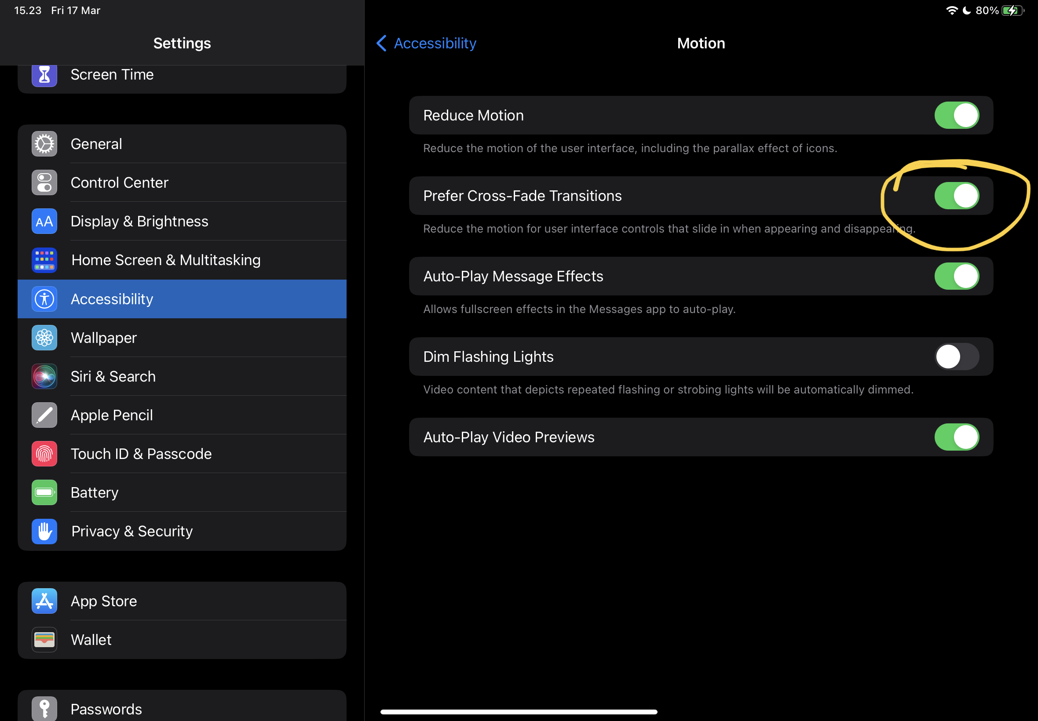
Task: Open the App Store icon
Action: 44,601
